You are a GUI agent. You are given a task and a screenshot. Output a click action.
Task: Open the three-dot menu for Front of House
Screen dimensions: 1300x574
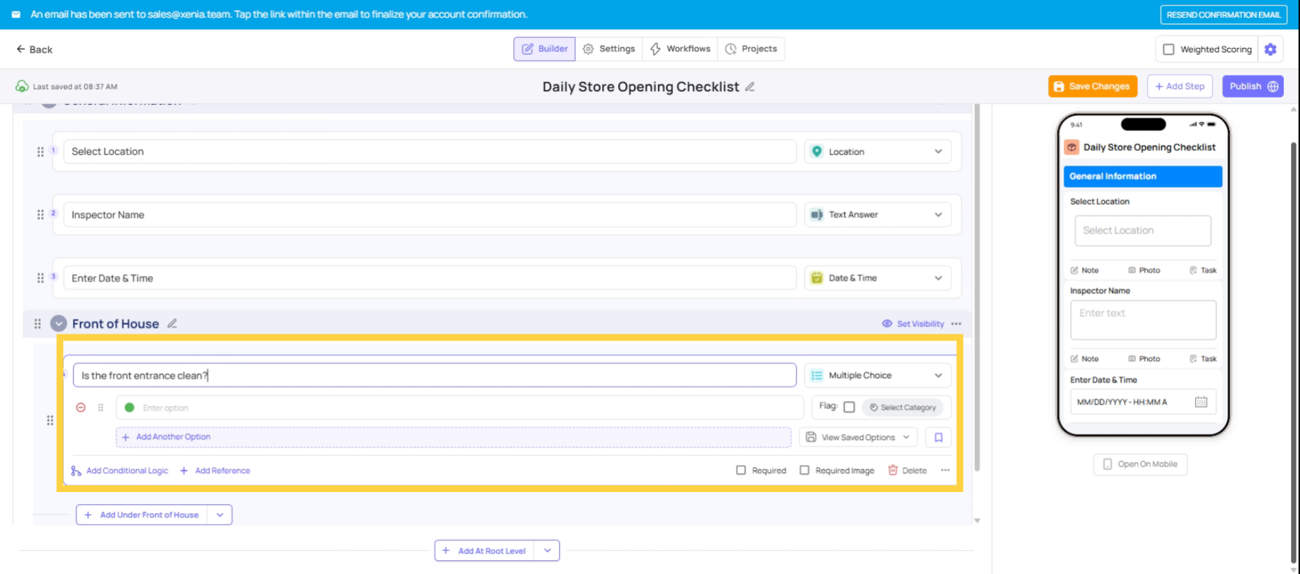tap(956, 324)
